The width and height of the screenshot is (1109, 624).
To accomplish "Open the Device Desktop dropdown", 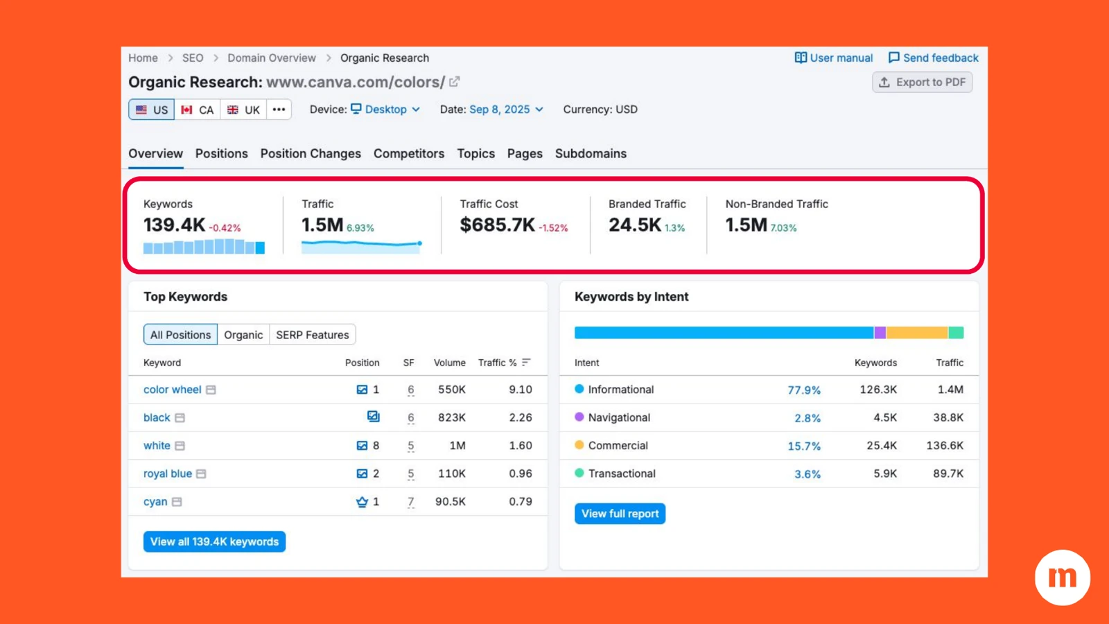I will click(385, 110).
